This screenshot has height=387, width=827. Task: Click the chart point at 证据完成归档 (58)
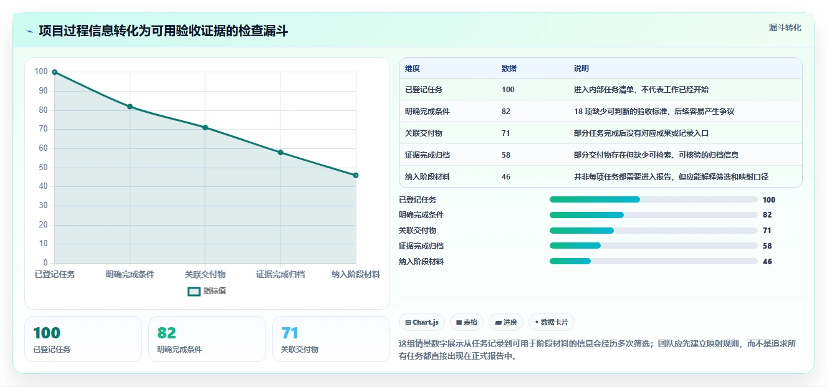pos(280,152)
